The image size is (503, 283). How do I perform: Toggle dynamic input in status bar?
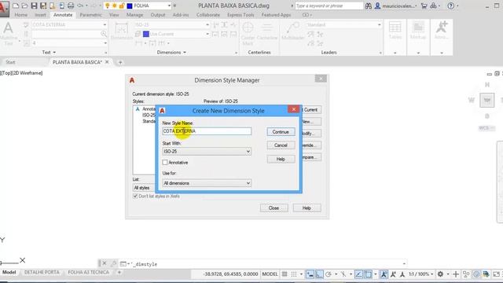click(x=310, y=274)
